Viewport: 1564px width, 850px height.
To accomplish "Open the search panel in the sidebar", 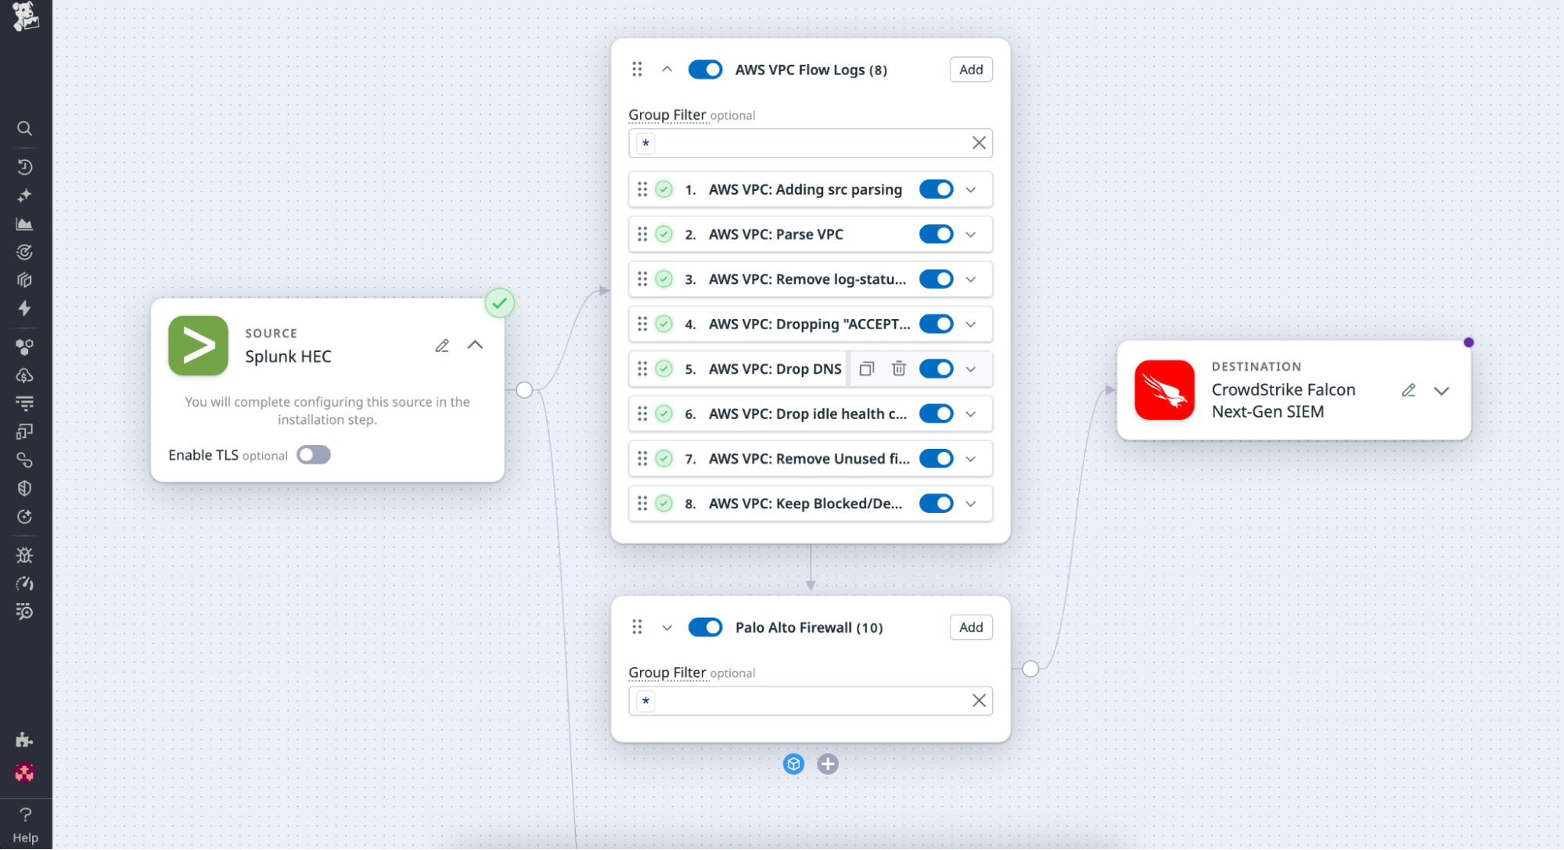I will click(x=24, y=128).
